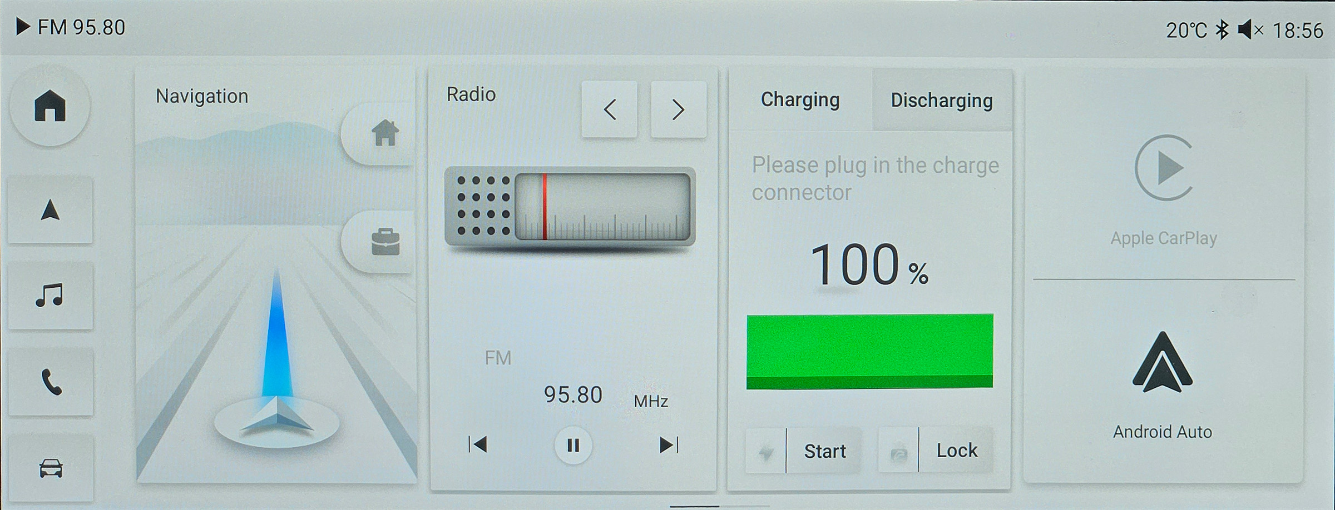This screenshot has width=1335, height=510.
Task: Pause the radio playback
Action: pos(573,445)
